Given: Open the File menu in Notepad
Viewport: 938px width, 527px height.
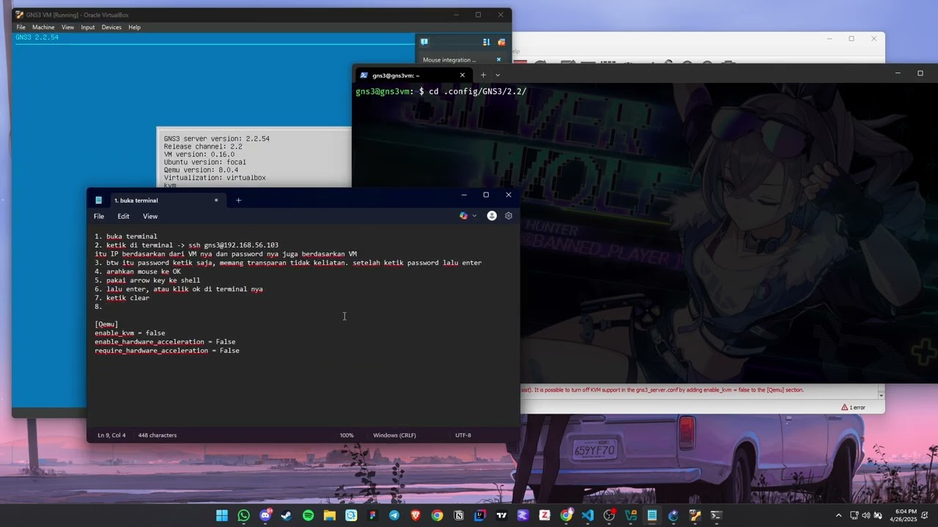Looking at the screenshot, I should click(99, 216).
